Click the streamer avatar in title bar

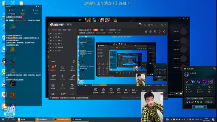pyautogui.click(x=140, y=25)
